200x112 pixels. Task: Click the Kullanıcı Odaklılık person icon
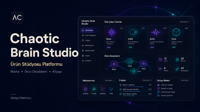pyautogui.click(x=158, y=85)
